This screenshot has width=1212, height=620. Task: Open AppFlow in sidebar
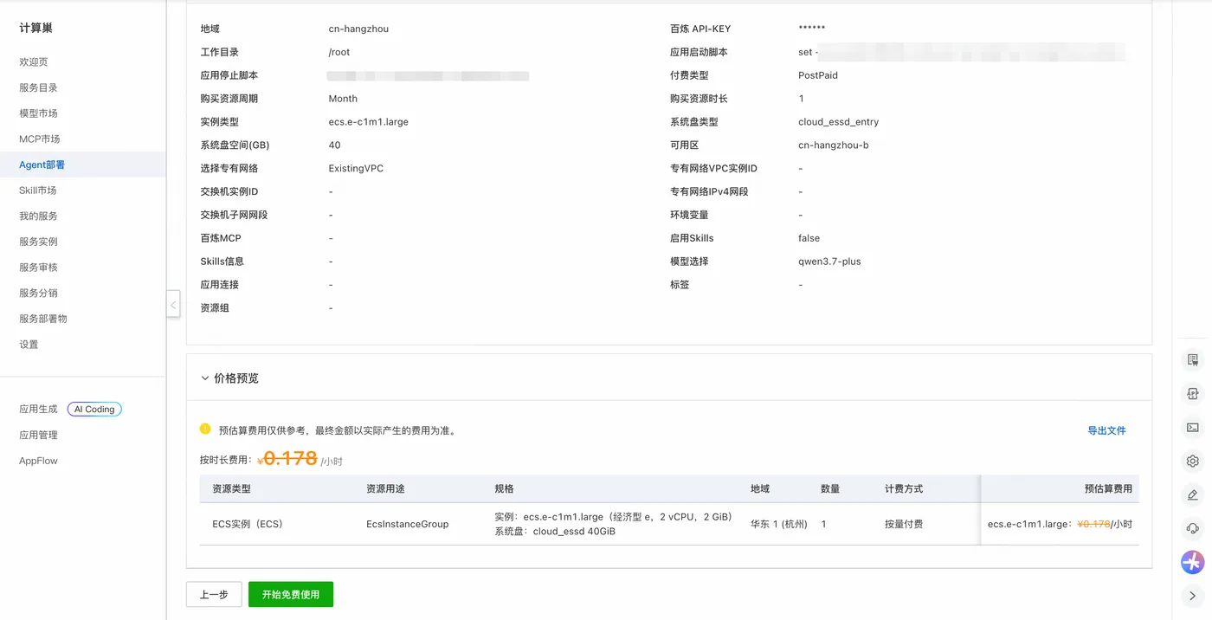pyautogui.click(x=38, y=461)
